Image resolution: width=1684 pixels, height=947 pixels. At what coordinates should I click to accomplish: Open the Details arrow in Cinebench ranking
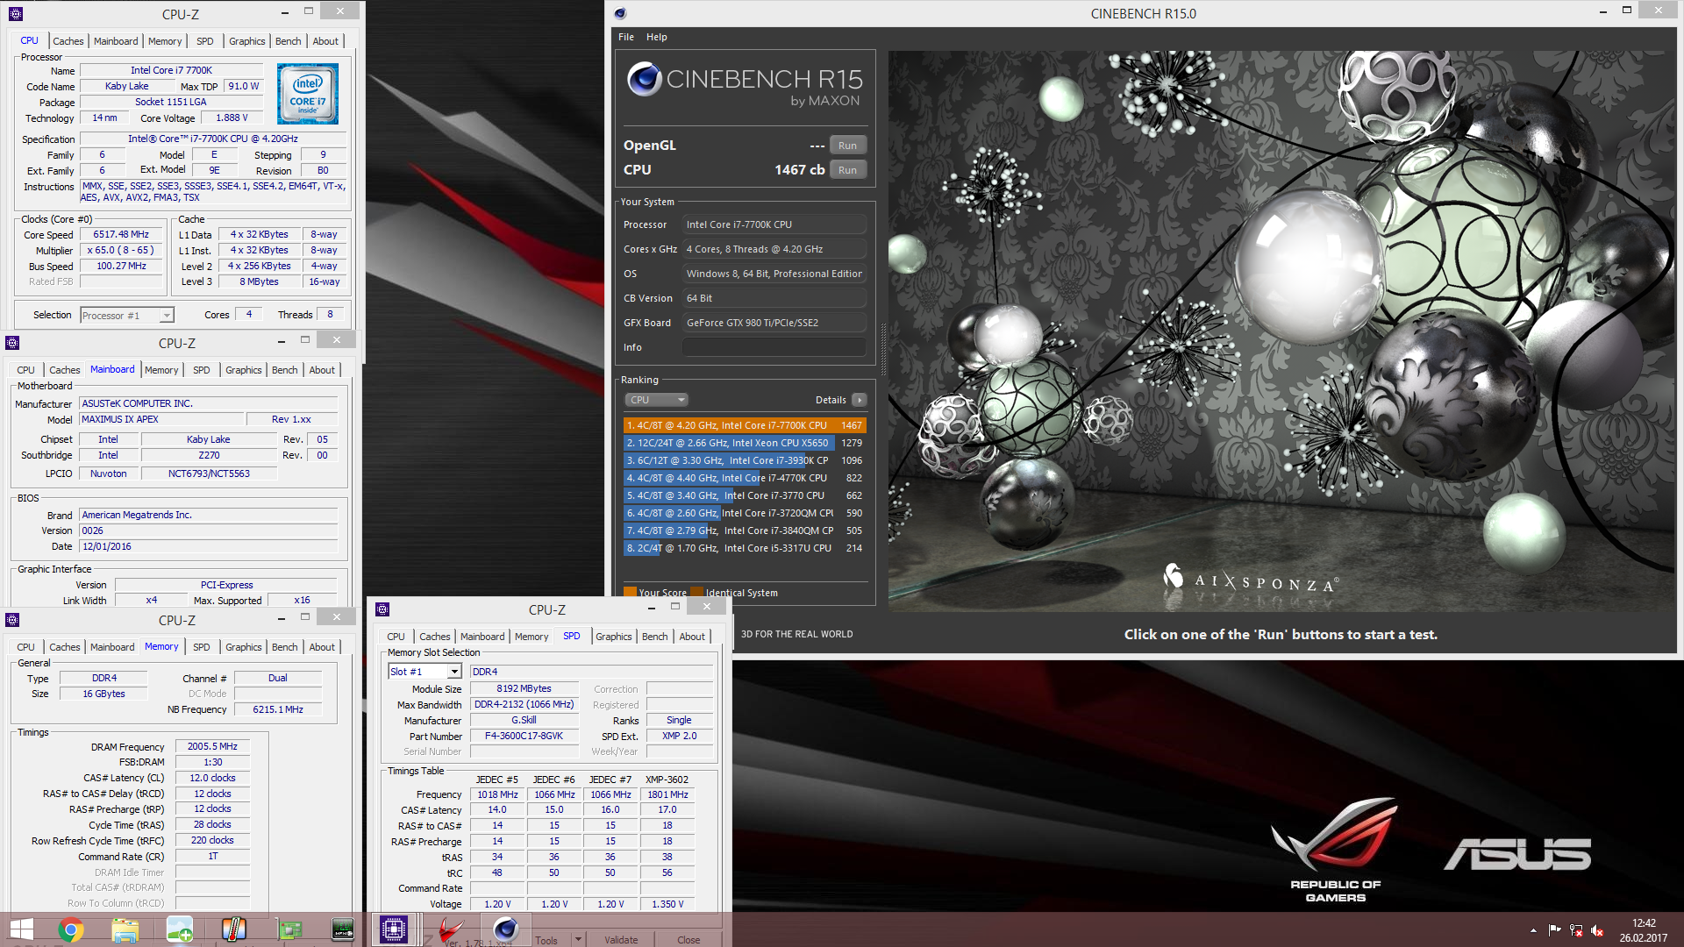pyautogui.click(x=860, y=400)
